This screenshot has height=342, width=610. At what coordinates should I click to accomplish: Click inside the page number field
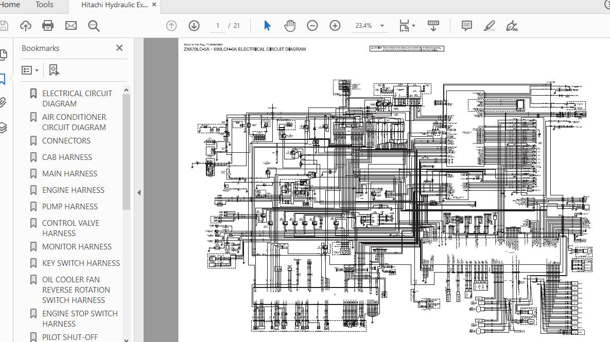pyautogui.click(x=217, y=25)
